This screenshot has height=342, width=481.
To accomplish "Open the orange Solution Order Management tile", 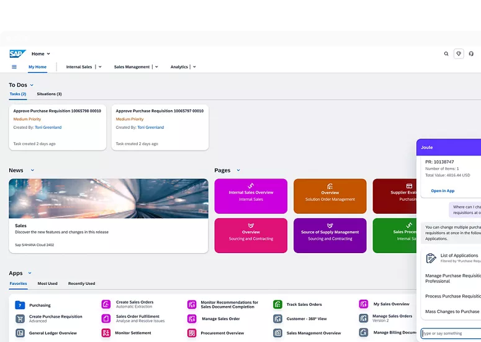I will click(330, 196).
